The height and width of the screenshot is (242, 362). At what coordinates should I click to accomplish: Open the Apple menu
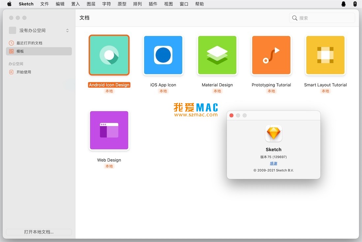(9, 4)
